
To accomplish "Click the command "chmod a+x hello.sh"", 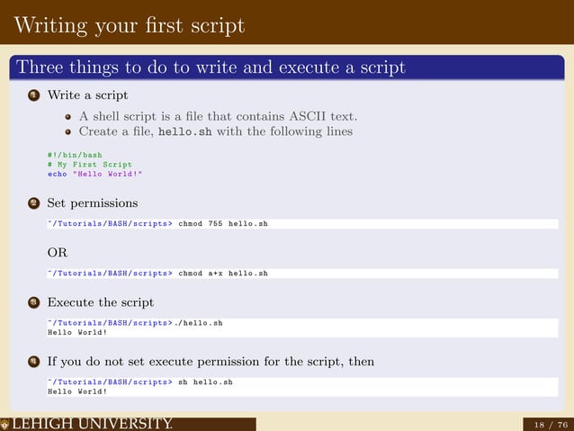I will pyautogui.click(x=223, y=274).
